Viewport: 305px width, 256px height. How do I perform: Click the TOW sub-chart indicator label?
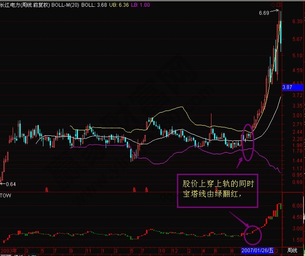click(5, 196)
